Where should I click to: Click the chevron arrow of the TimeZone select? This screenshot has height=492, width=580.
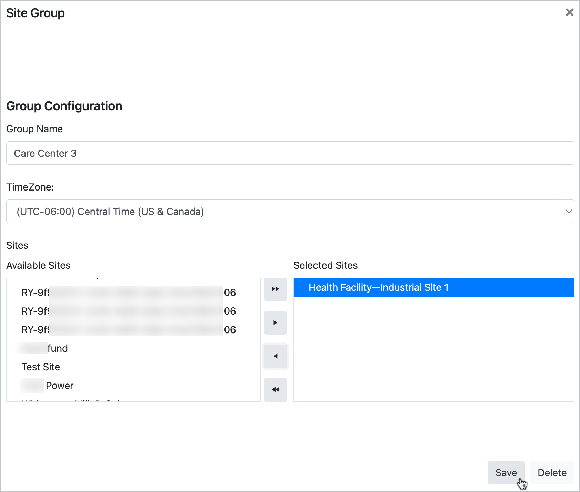pyautogui.click(x=569, y=211)
